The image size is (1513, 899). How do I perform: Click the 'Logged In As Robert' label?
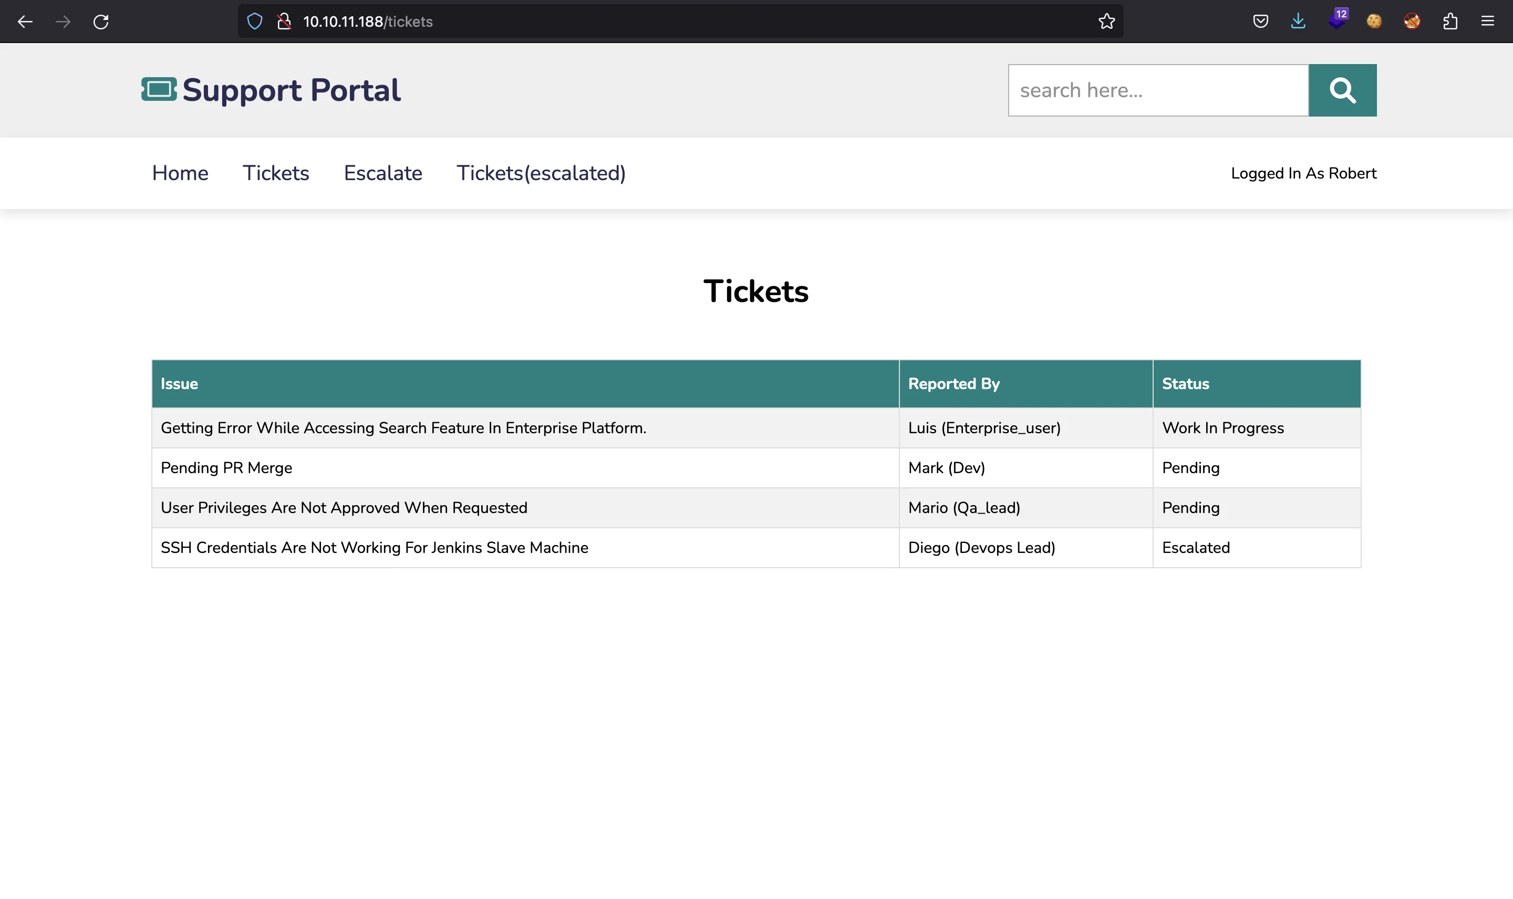click(x=1303, y=173)
